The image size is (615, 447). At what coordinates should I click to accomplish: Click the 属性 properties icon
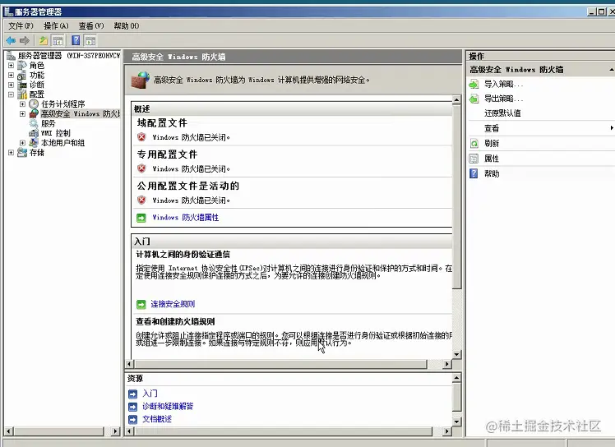[474, 159]
